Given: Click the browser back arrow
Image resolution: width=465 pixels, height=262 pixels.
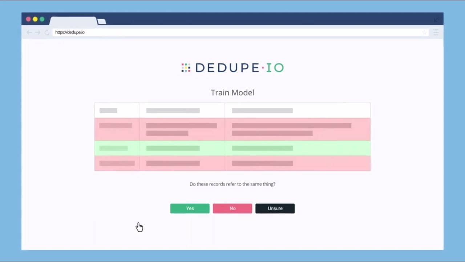Looking at the screenshot, I should (29, 32).
